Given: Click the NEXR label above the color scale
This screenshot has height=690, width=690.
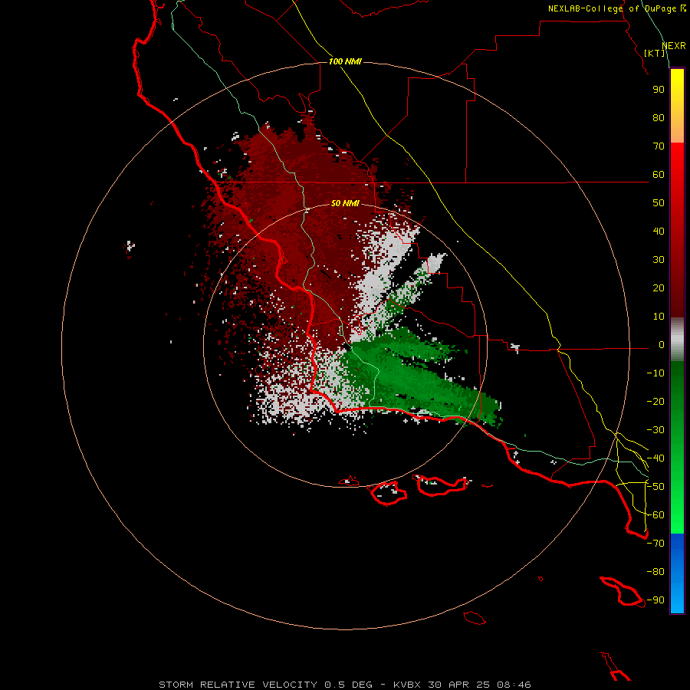Looking at the screenshot, I should click(674, 46).
